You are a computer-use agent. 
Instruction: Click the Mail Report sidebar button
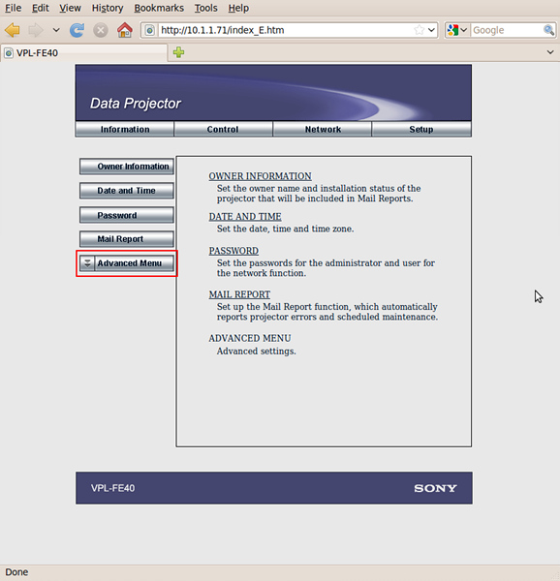pyautogui.click(x=127, y=239)
